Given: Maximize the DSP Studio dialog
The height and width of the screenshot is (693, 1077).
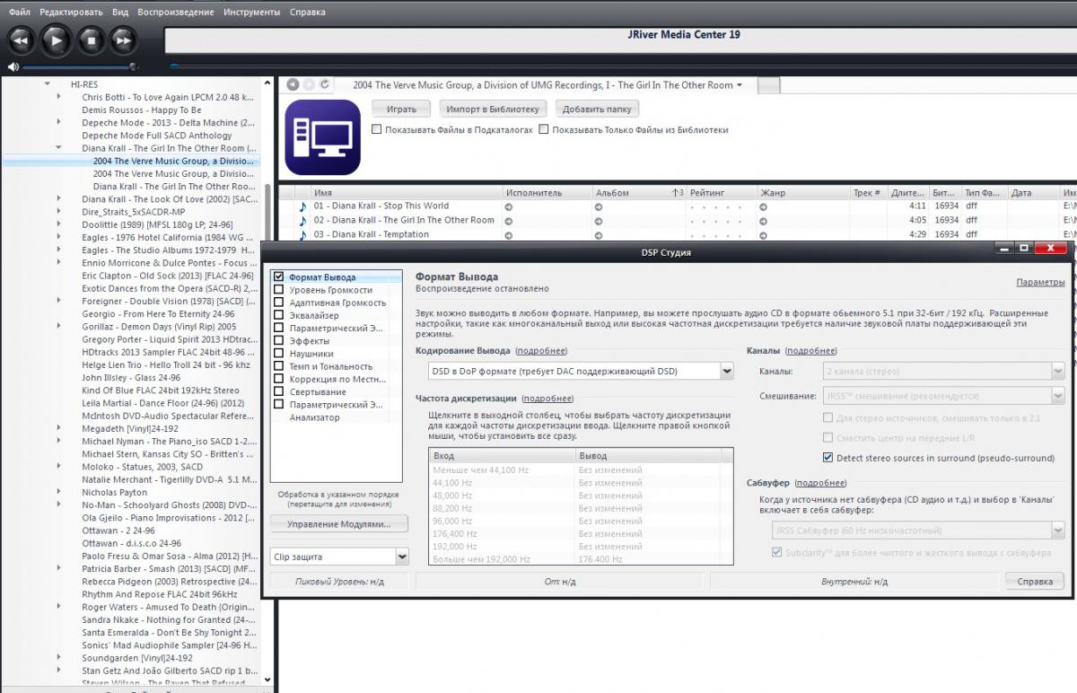Looking at the screenshot, I should point(1025,247).
